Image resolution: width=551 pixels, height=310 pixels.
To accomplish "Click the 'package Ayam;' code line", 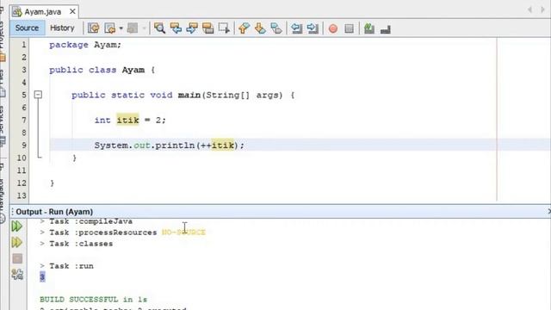I will pos(85,45).
